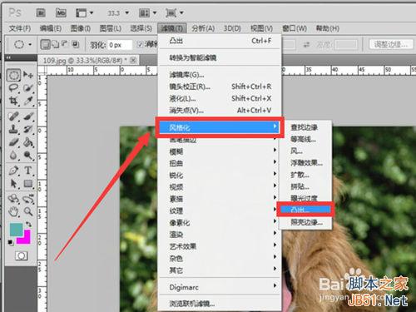The image size is (416, 312).
Task: Click the 调整边缘... button
Action: [x=391, y=44]
